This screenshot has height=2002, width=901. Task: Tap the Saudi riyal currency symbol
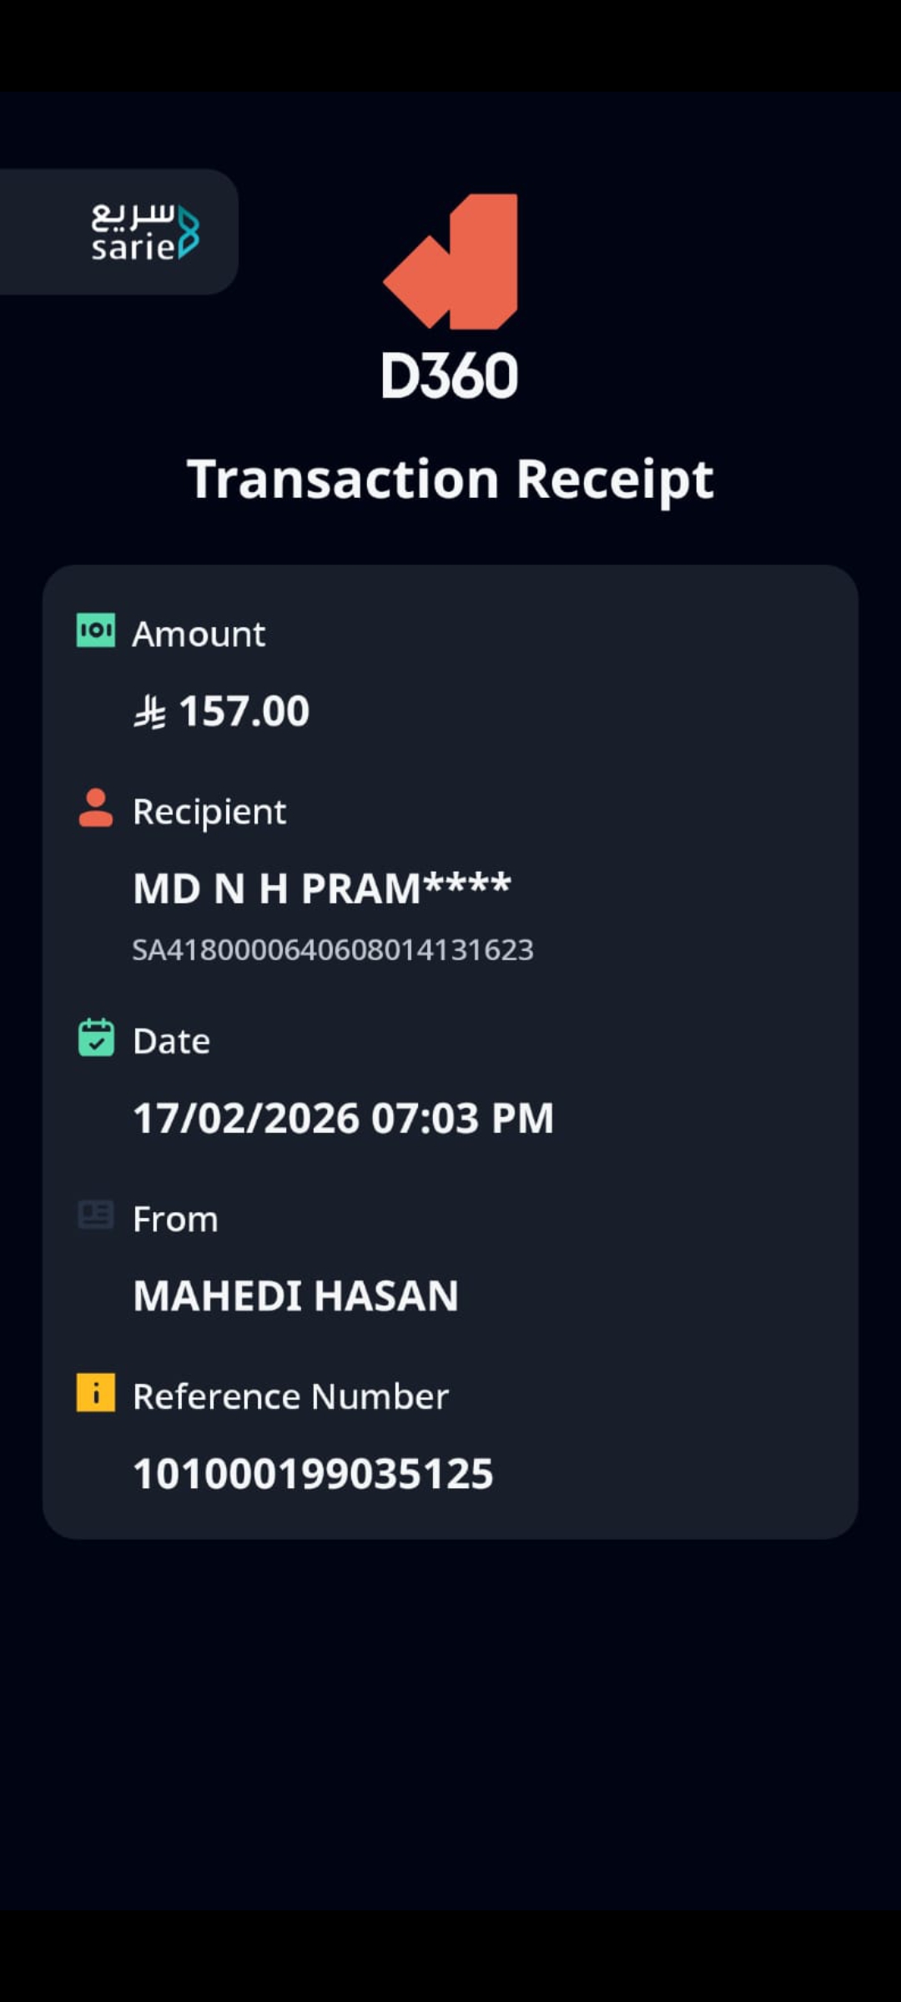150,713
